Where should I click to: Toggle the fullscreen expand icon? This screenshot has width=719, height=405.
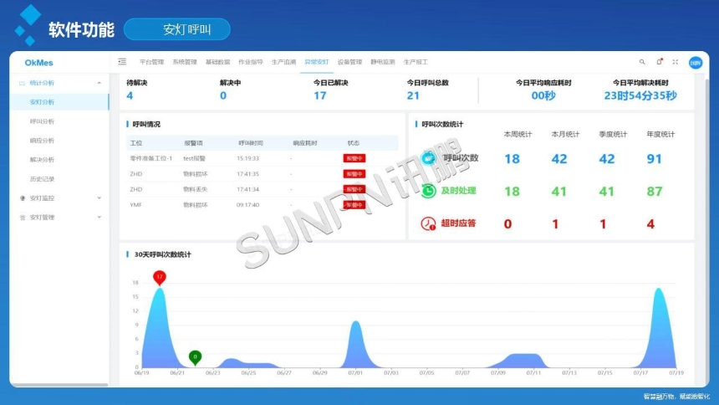(676, 62)
